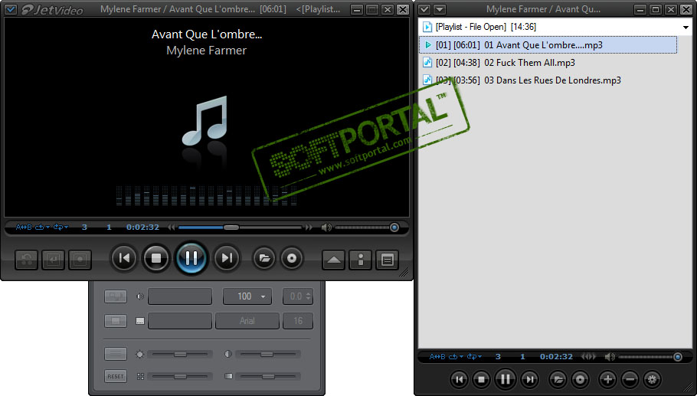697x396 pixels.
Task: Adjust the 0.0 stepper arrows
Action: [x=309, y=296]
